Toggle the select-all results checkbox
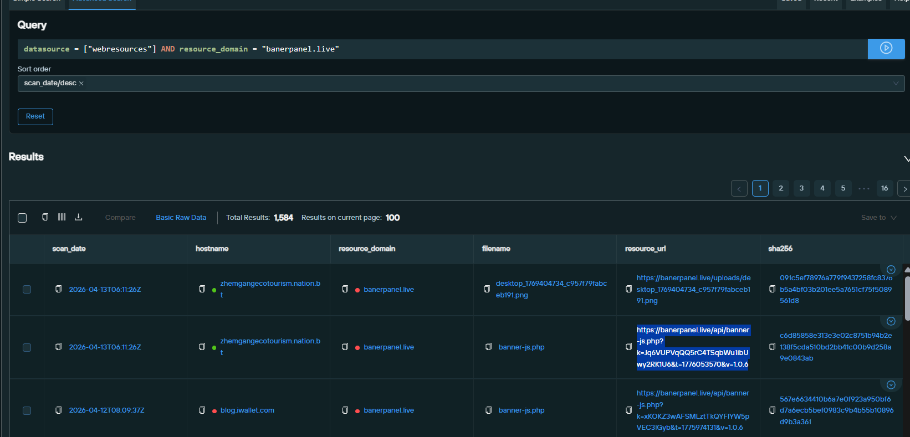The height and width of the screenshot is (437, 910). pyautogui.click(x=22, y=218)
